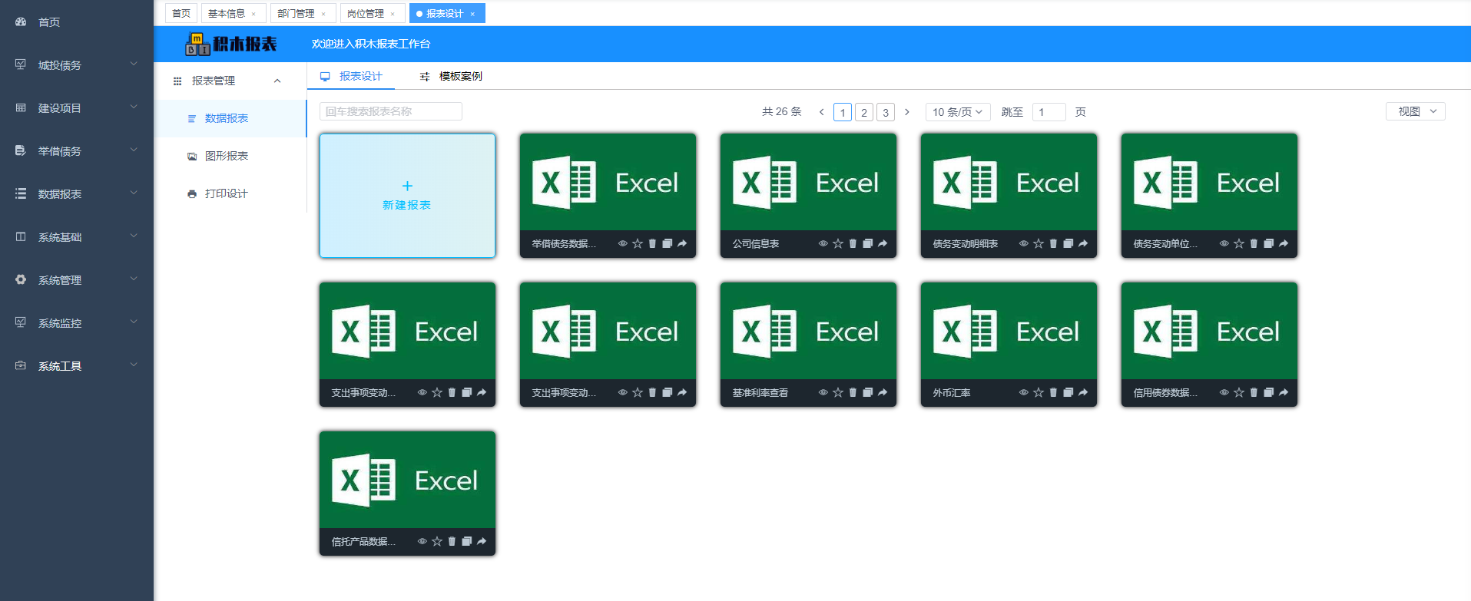1471x601 pixels.
Task: Share the 公司信息表 report with arrow icon
Action: pyautogui.click(x=883, y=243)
